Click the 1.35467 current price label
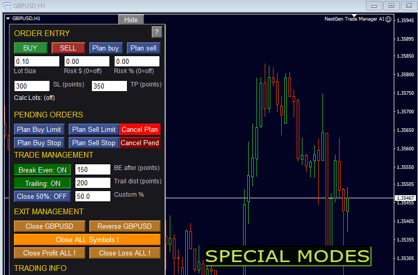Image resolution: width=418 pixels, height=275 pixels. pos(405,198)
